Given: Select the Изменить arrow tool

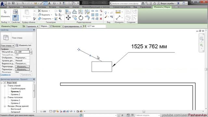Looking at the screenshot, I should [5, 14].
